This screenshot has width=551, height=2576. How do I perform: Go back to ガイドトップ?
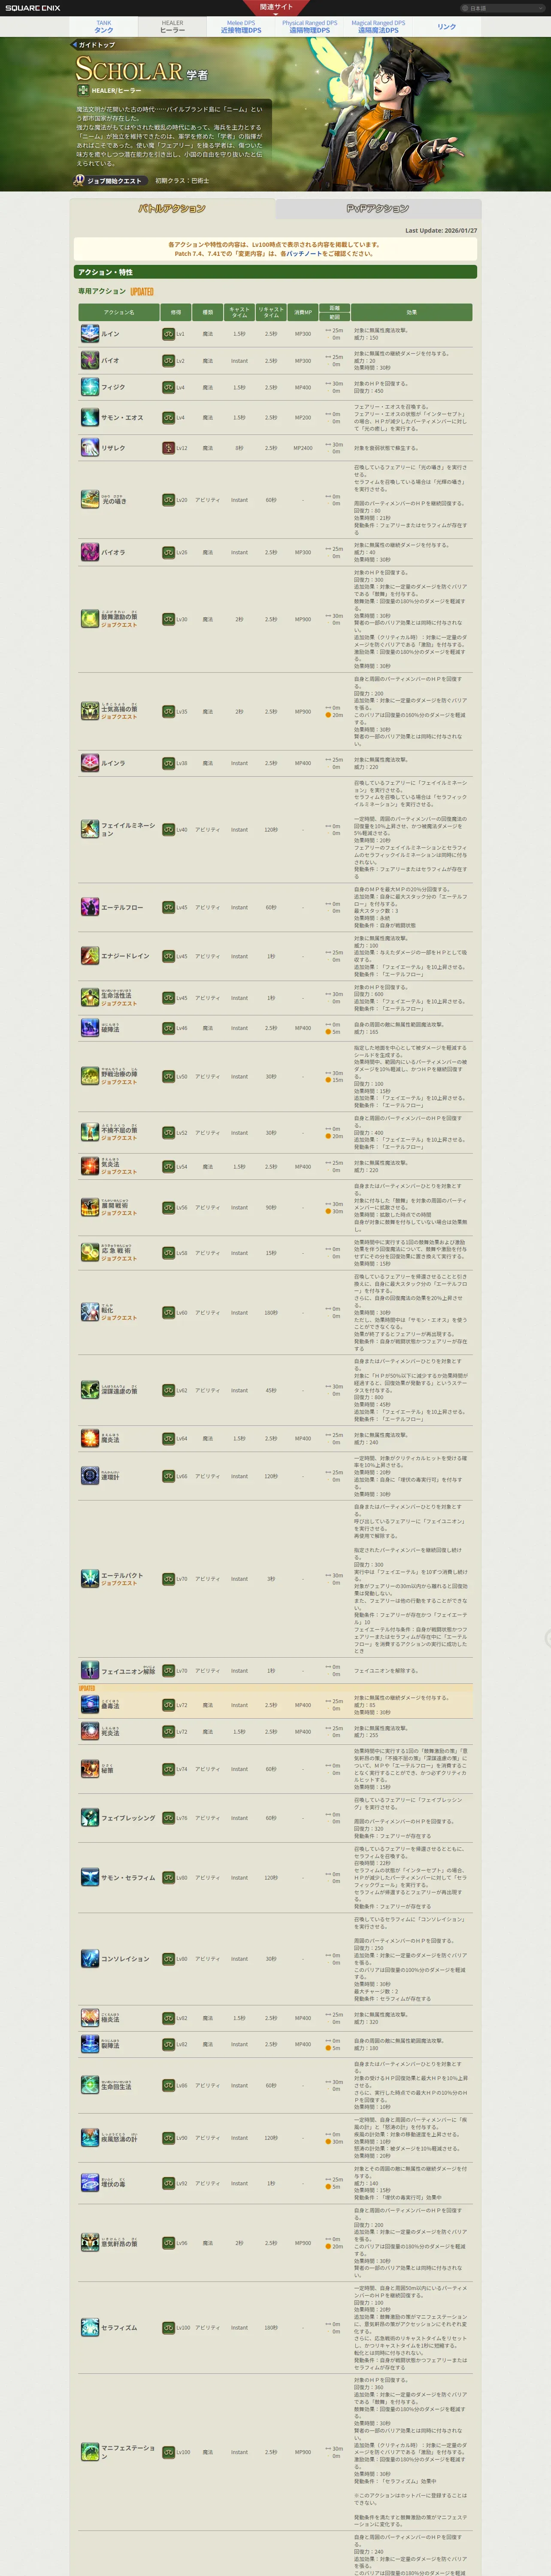93,45
